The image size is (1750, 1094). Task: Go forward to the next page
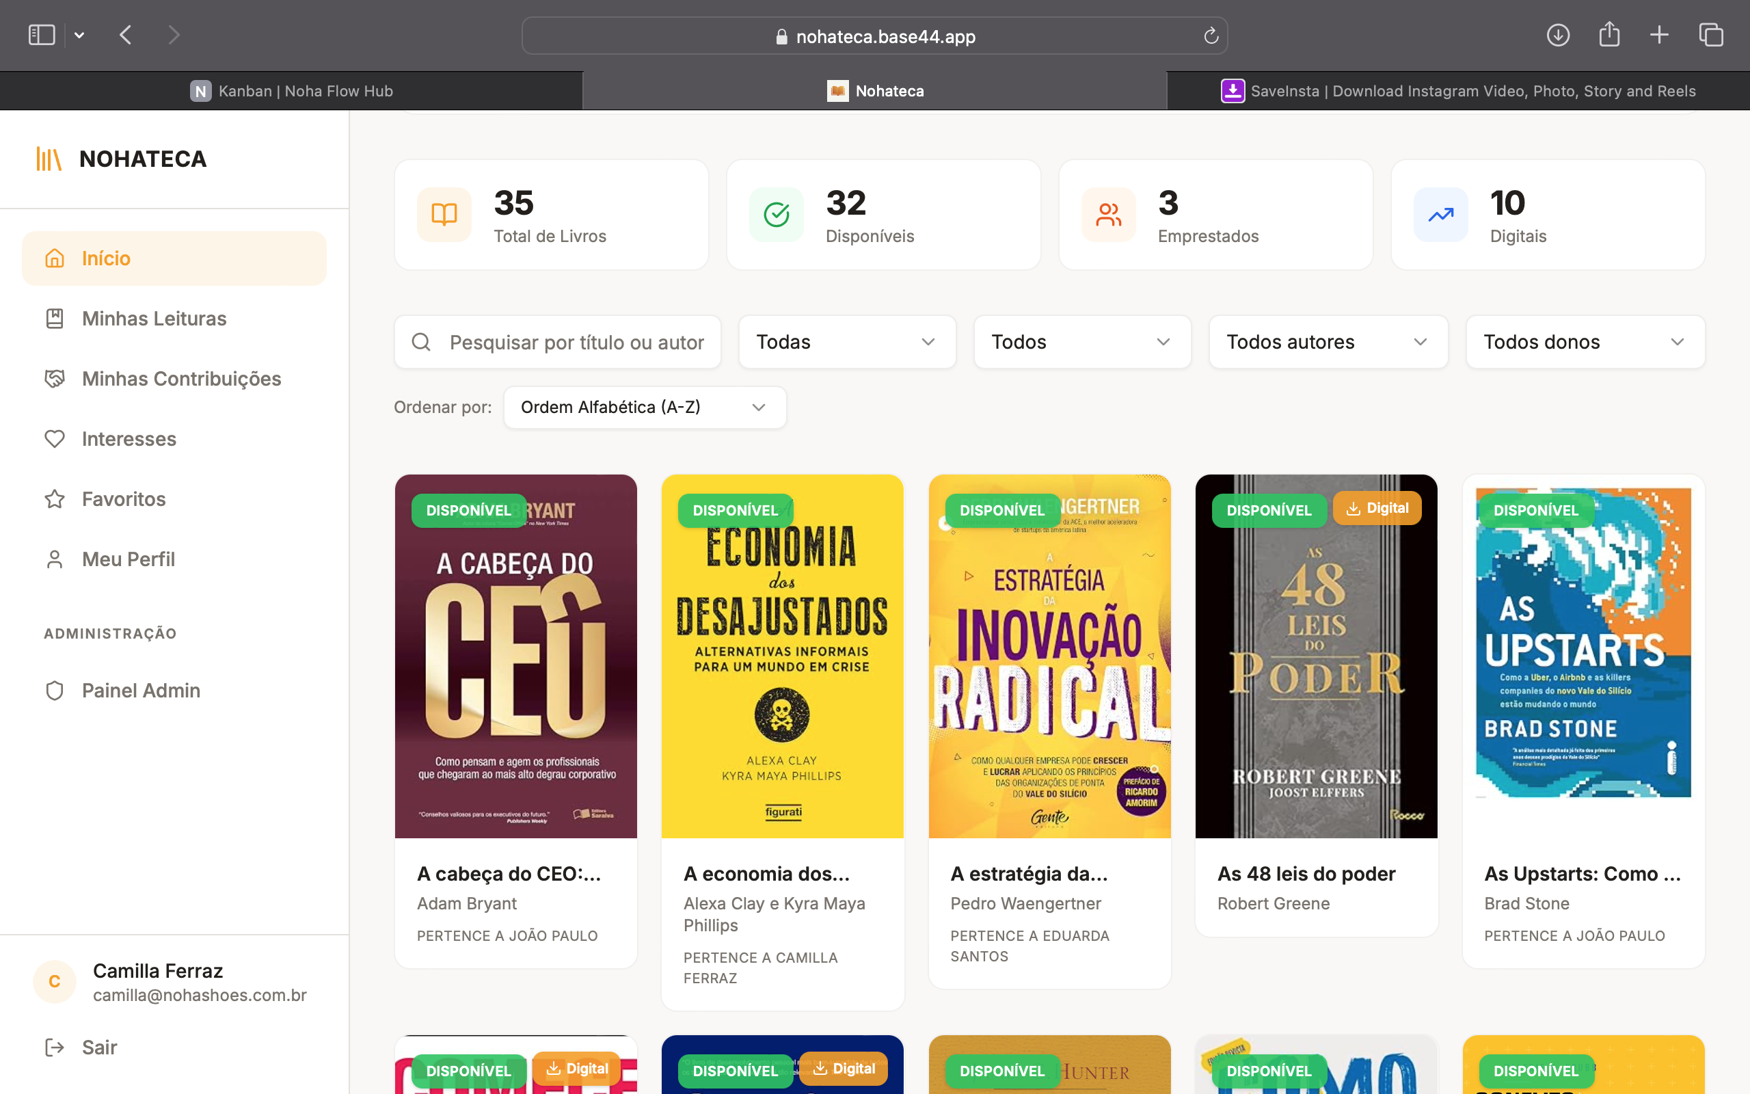coord(174,35)
